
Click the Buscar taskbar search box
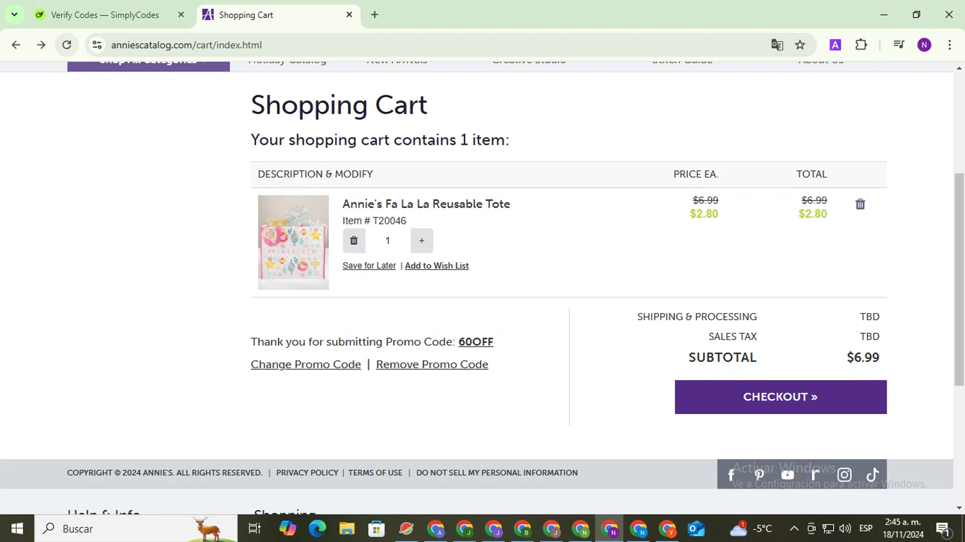click(x=136, y=528)
